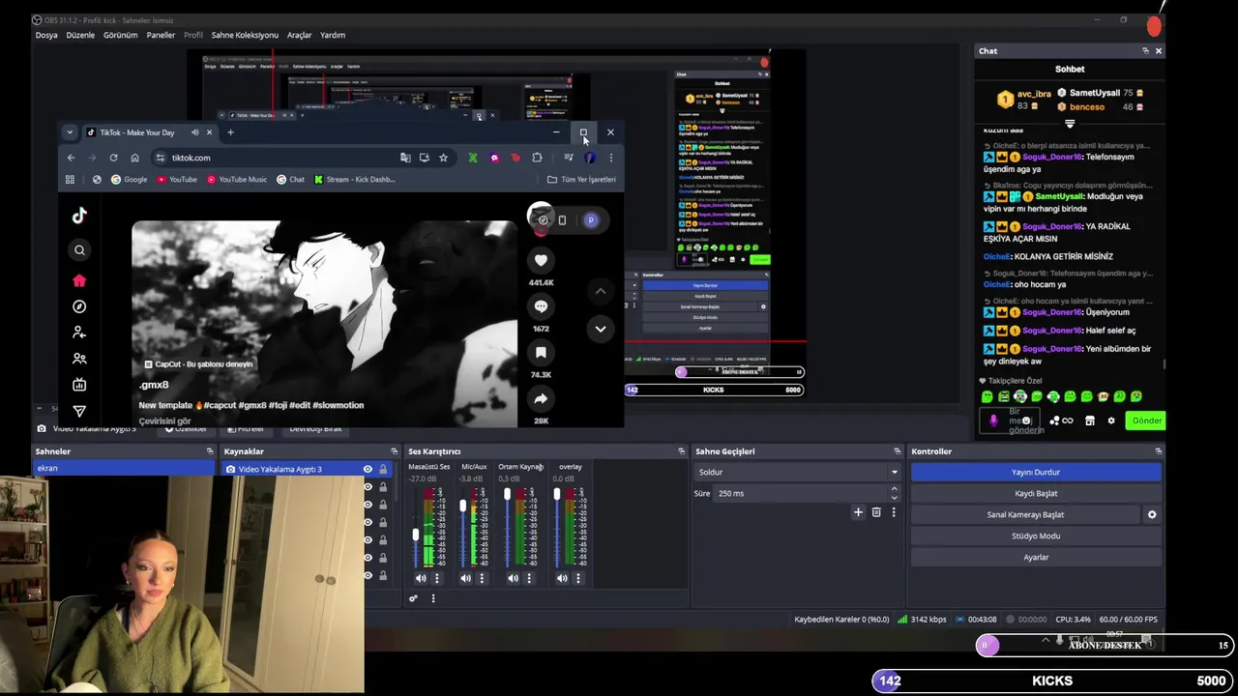Open the Masaüstü Ses options three-dot menu
This screenshot has width=1238, height=696.
click(x=437, y=578)
